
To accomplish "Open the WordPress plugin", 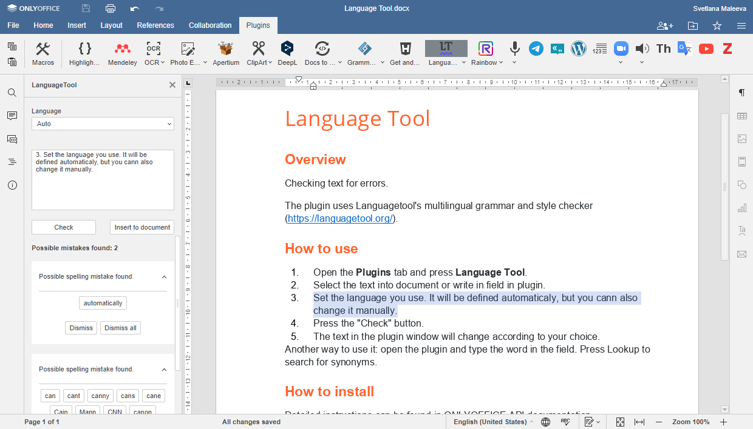I will [579, 48].
